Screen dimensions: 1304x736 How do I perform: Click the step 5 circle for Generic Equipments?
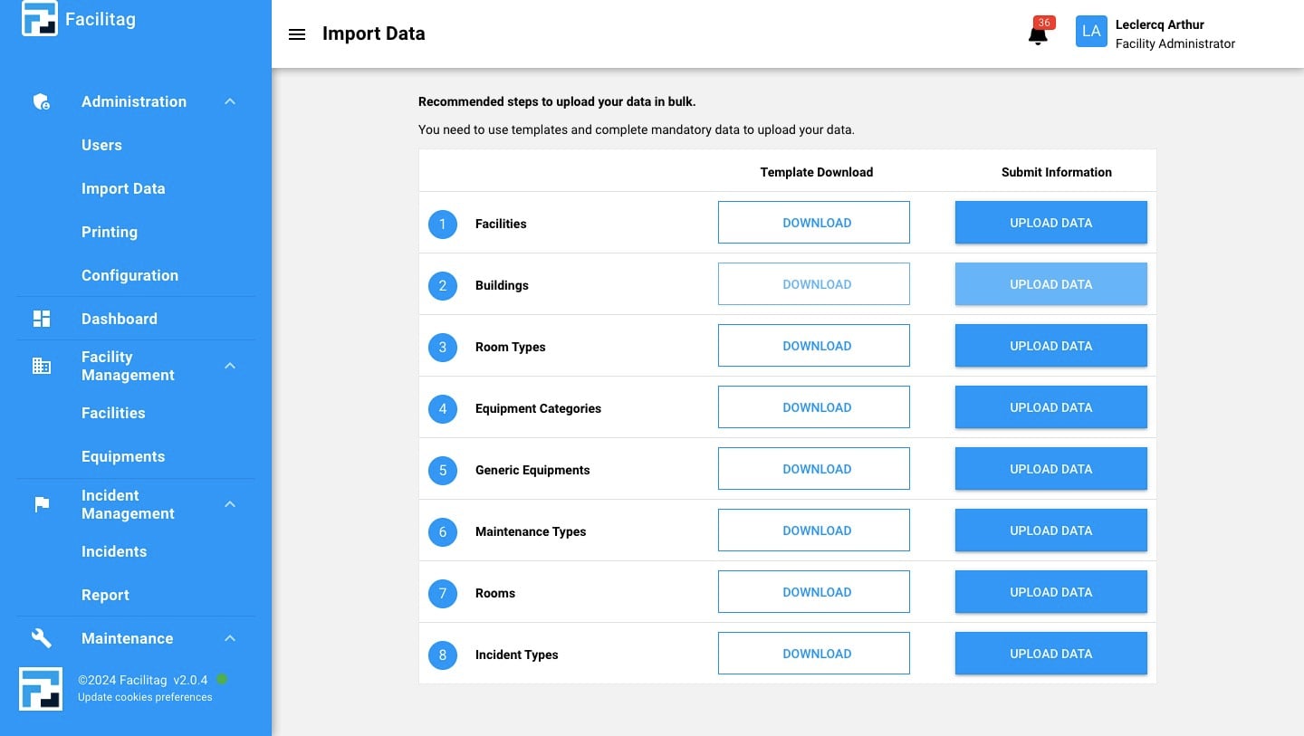443,470
